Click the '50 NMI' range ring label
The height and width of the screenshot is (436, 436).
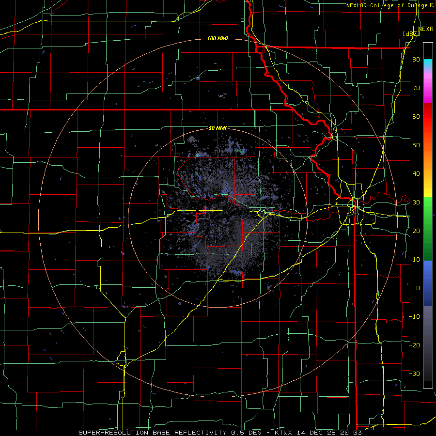(x=218, y=128)
